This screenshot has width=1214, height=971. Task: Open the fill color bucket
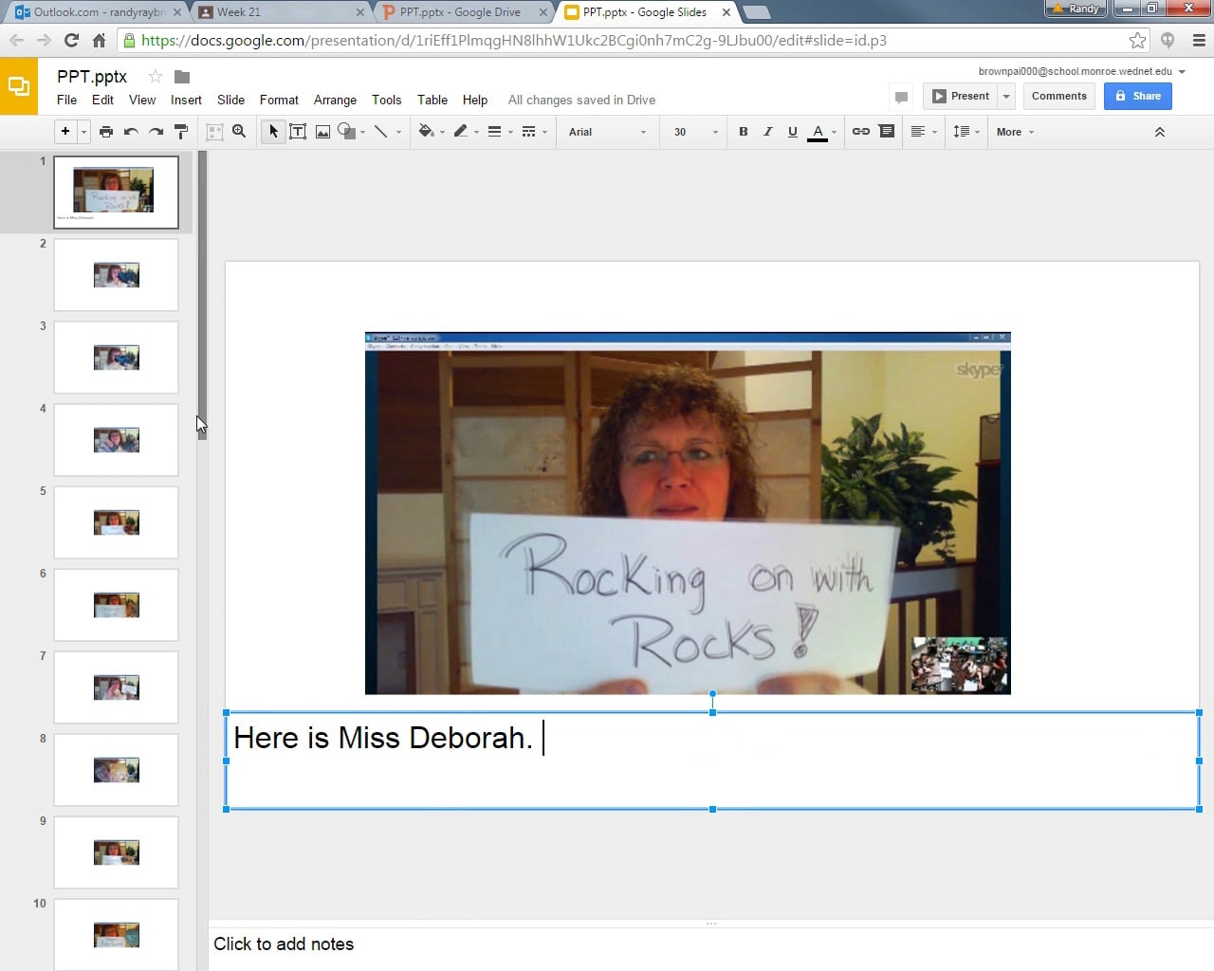[426, 132]
